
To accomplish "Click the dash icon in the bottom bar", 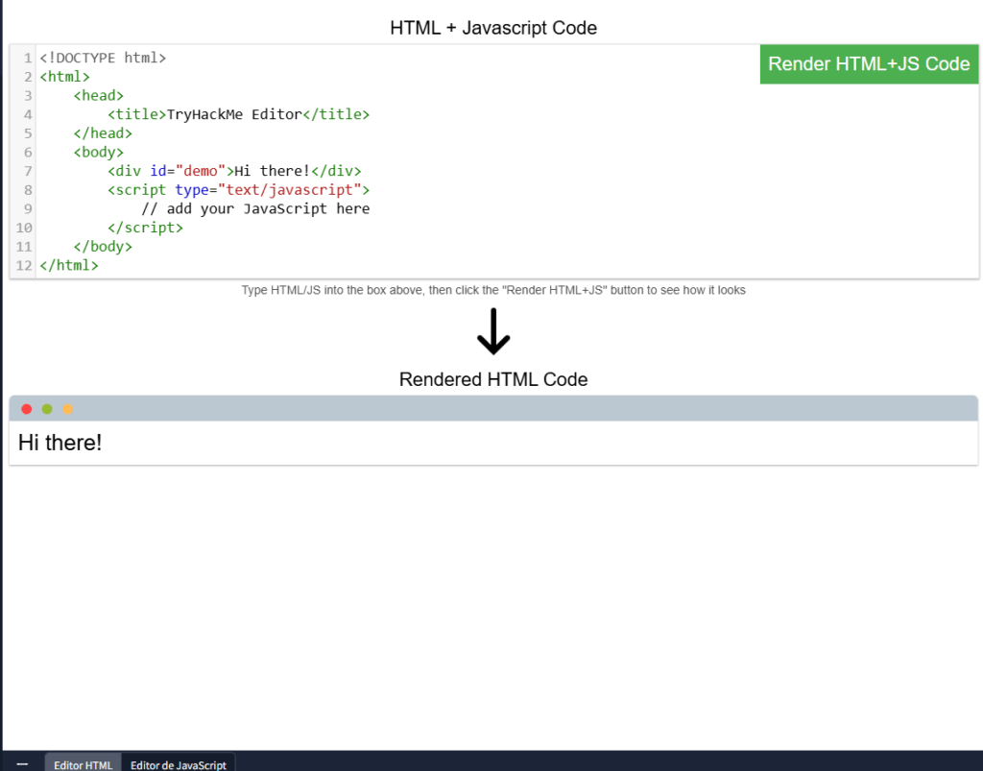I will point(22,764).
